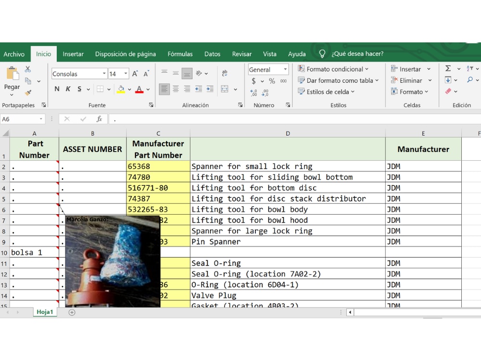The width and height of the screenshot is (481, 361).
Task: Increase font size with large A icon
Action: [x=135, y=74]
